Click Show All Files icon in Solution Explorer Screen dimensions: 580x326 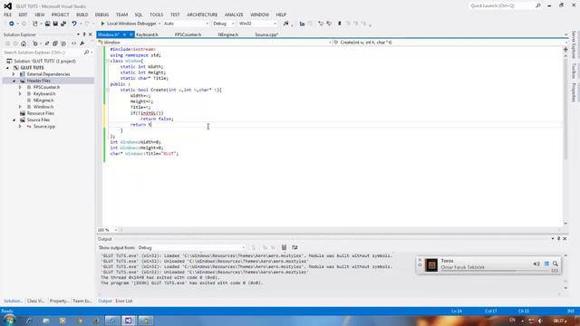(x=63, y=43)
